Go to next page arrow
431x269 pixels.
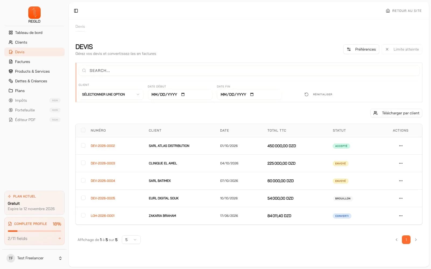tap(416, 240)
